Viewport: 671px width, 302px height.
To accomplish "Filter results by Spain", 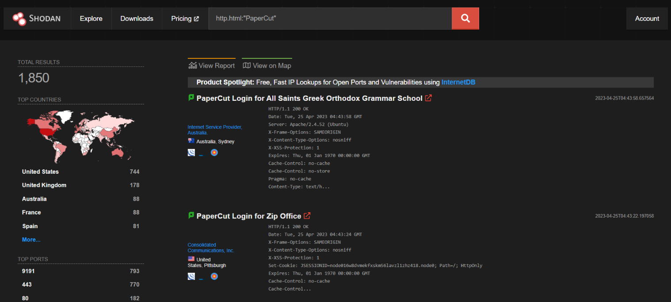I will click(80, 226).
